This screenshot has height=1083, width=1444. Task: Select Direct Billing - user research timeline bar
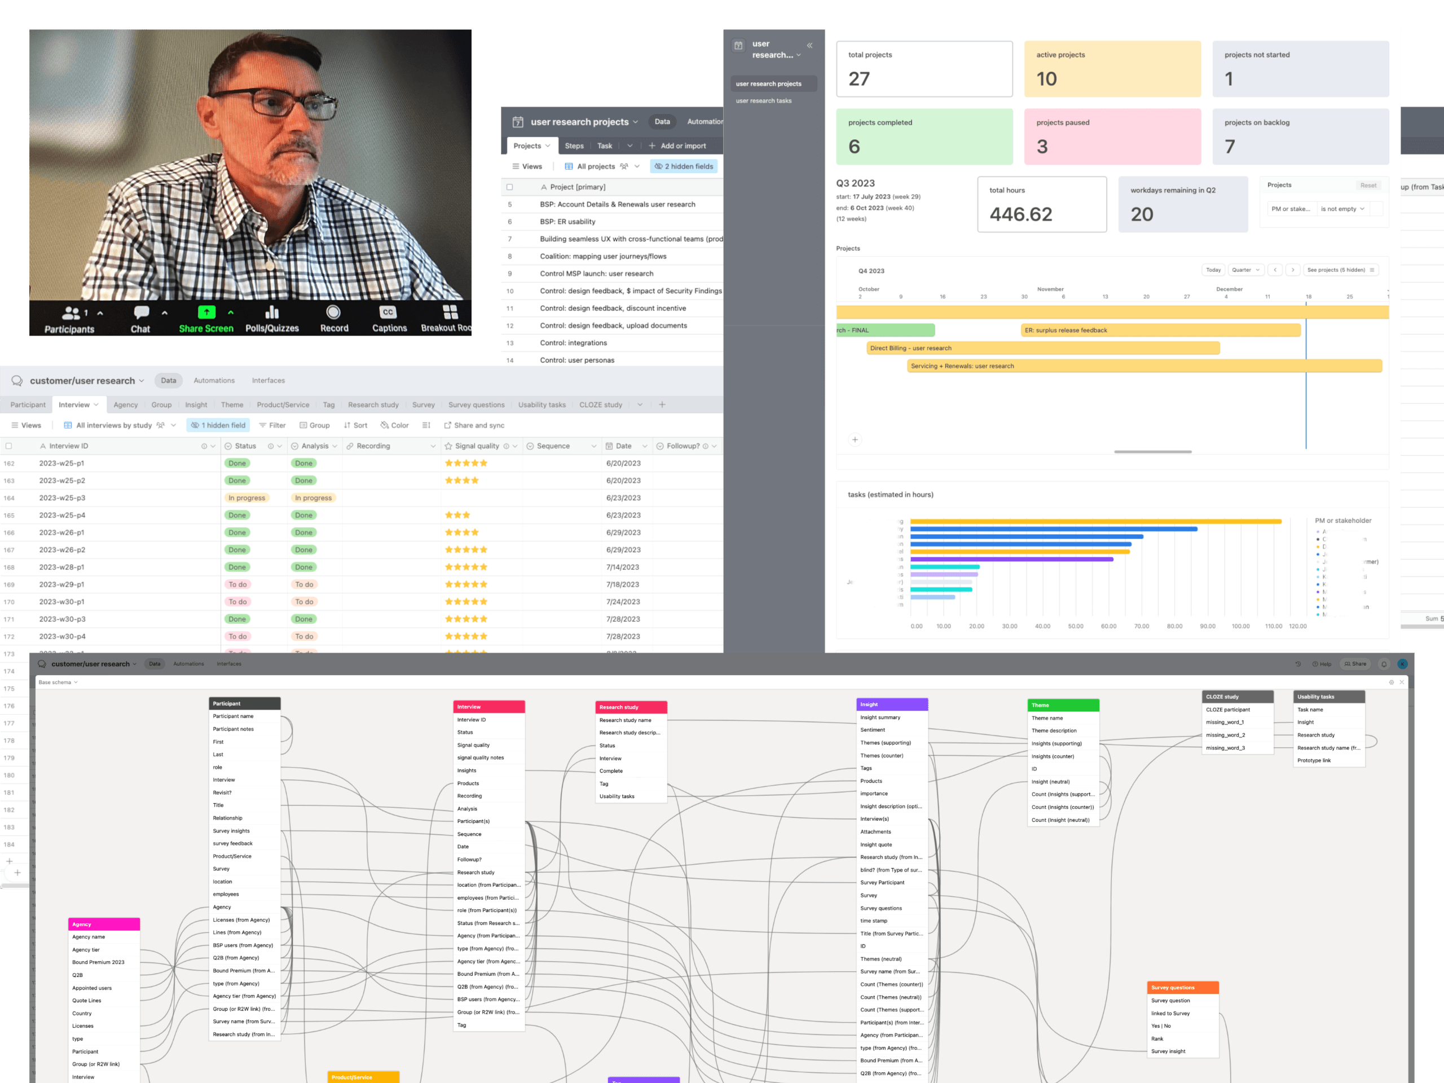[x=1042, y=348]
